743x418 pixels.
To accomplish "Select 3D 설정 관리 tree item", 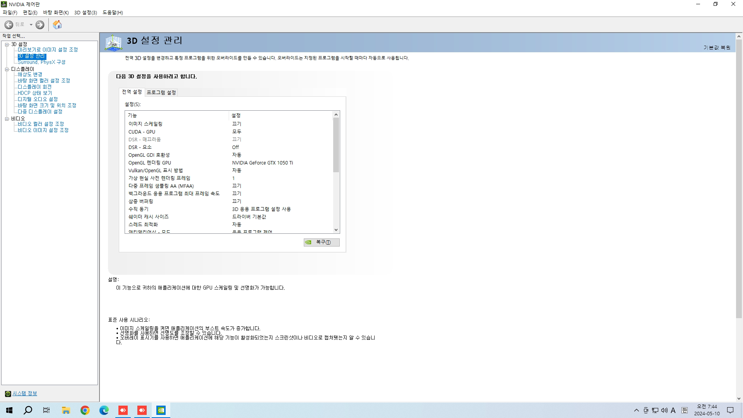I will [x=32, y=56].
